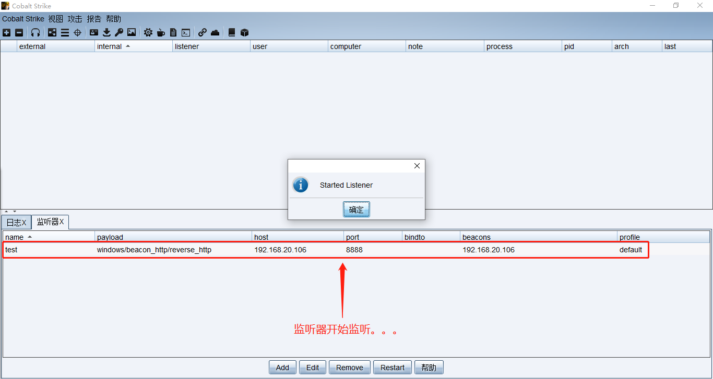Click the Remove listener button

coord(350,367)
